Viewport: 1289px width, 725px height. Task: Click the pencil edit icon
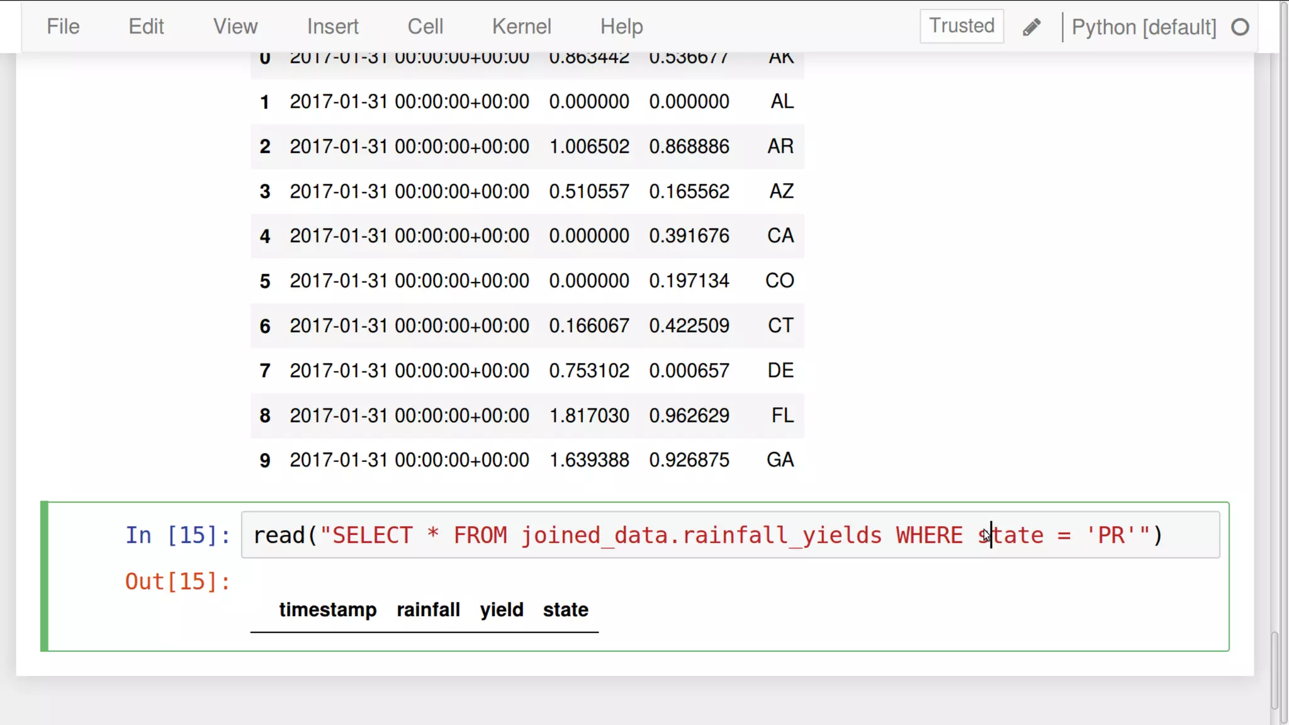click(1031, 27)
